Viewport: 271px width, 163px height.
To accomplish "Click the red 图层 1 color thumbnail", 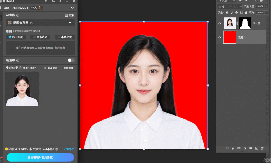I will pyautogui.click(x=230, y=37).
